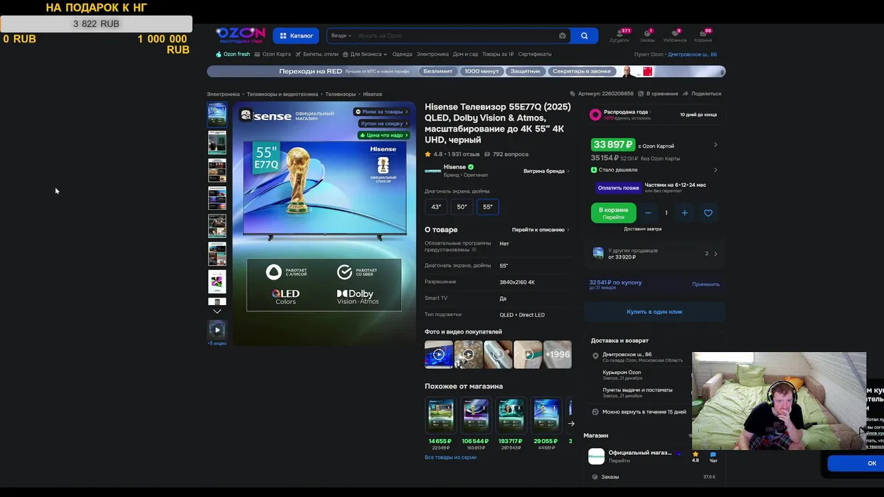The height and width of the screenshot is (497, 884).
Task: Open the +1996 customer photos tile
Action: (x=557, y=355)
